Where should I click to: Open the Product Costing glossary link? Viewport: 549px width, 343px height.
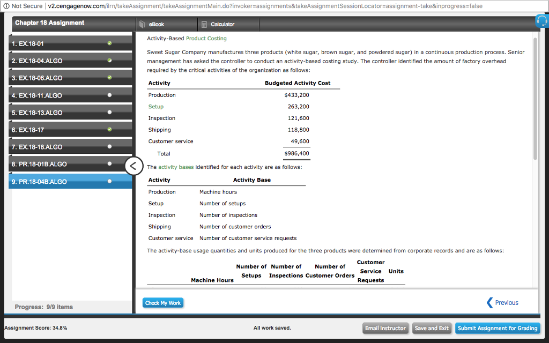(206, 39)
